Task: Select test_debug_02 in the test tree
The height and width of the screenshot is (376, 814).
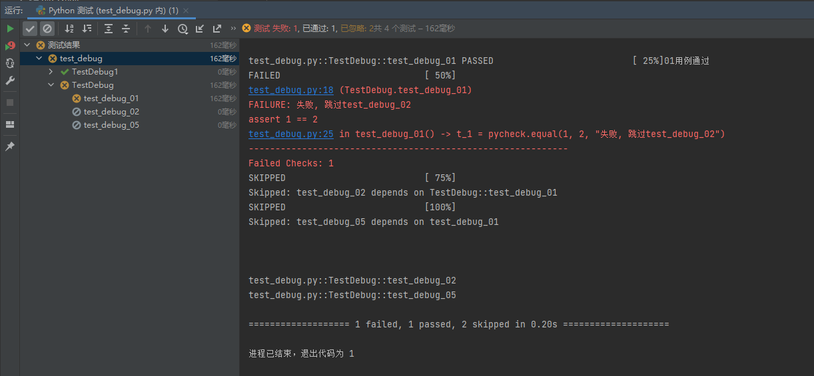Action: tap(111, 112)
